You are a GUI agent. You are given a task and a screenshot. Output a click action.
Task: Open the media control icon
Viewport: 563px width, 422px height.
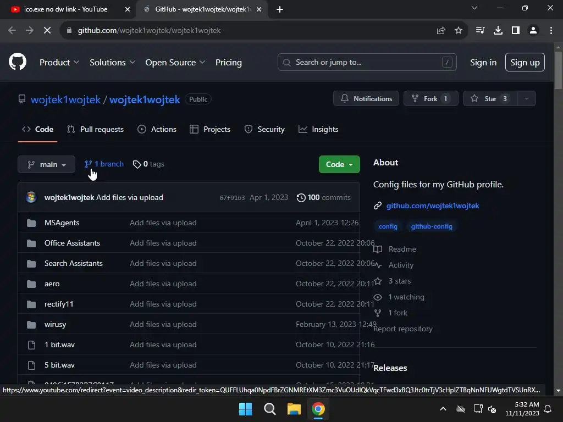coord(480,31)
